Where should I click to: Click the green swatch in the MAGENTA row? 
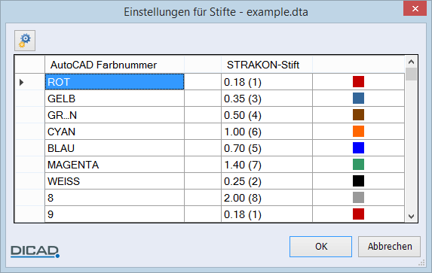coord(358,165)
